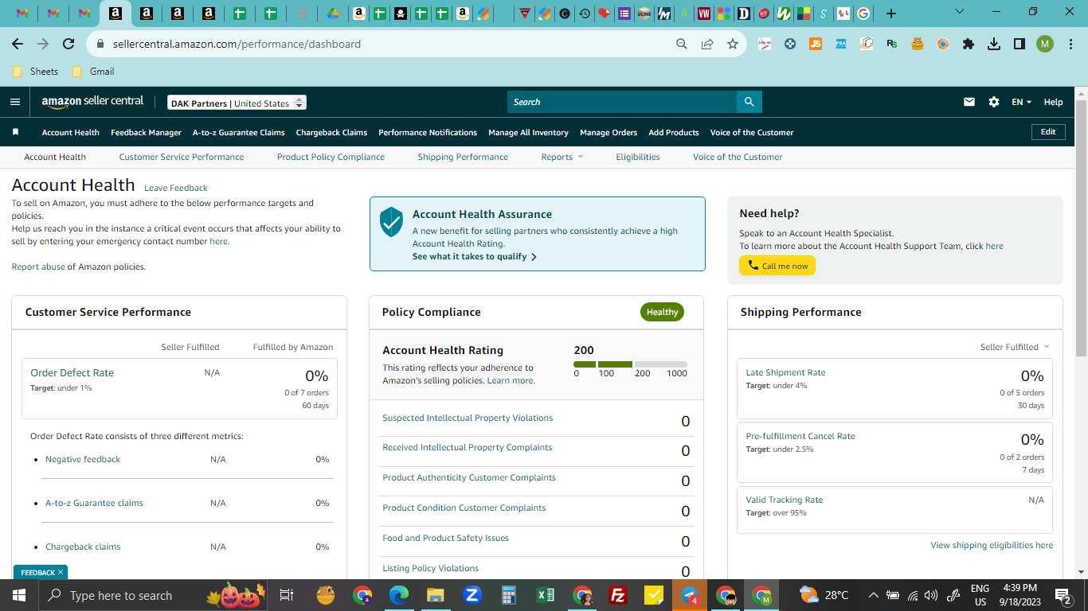Click the zoom magnifier icon in the address bar
This screenshot has width=1088, height=611.
(682, 44)
